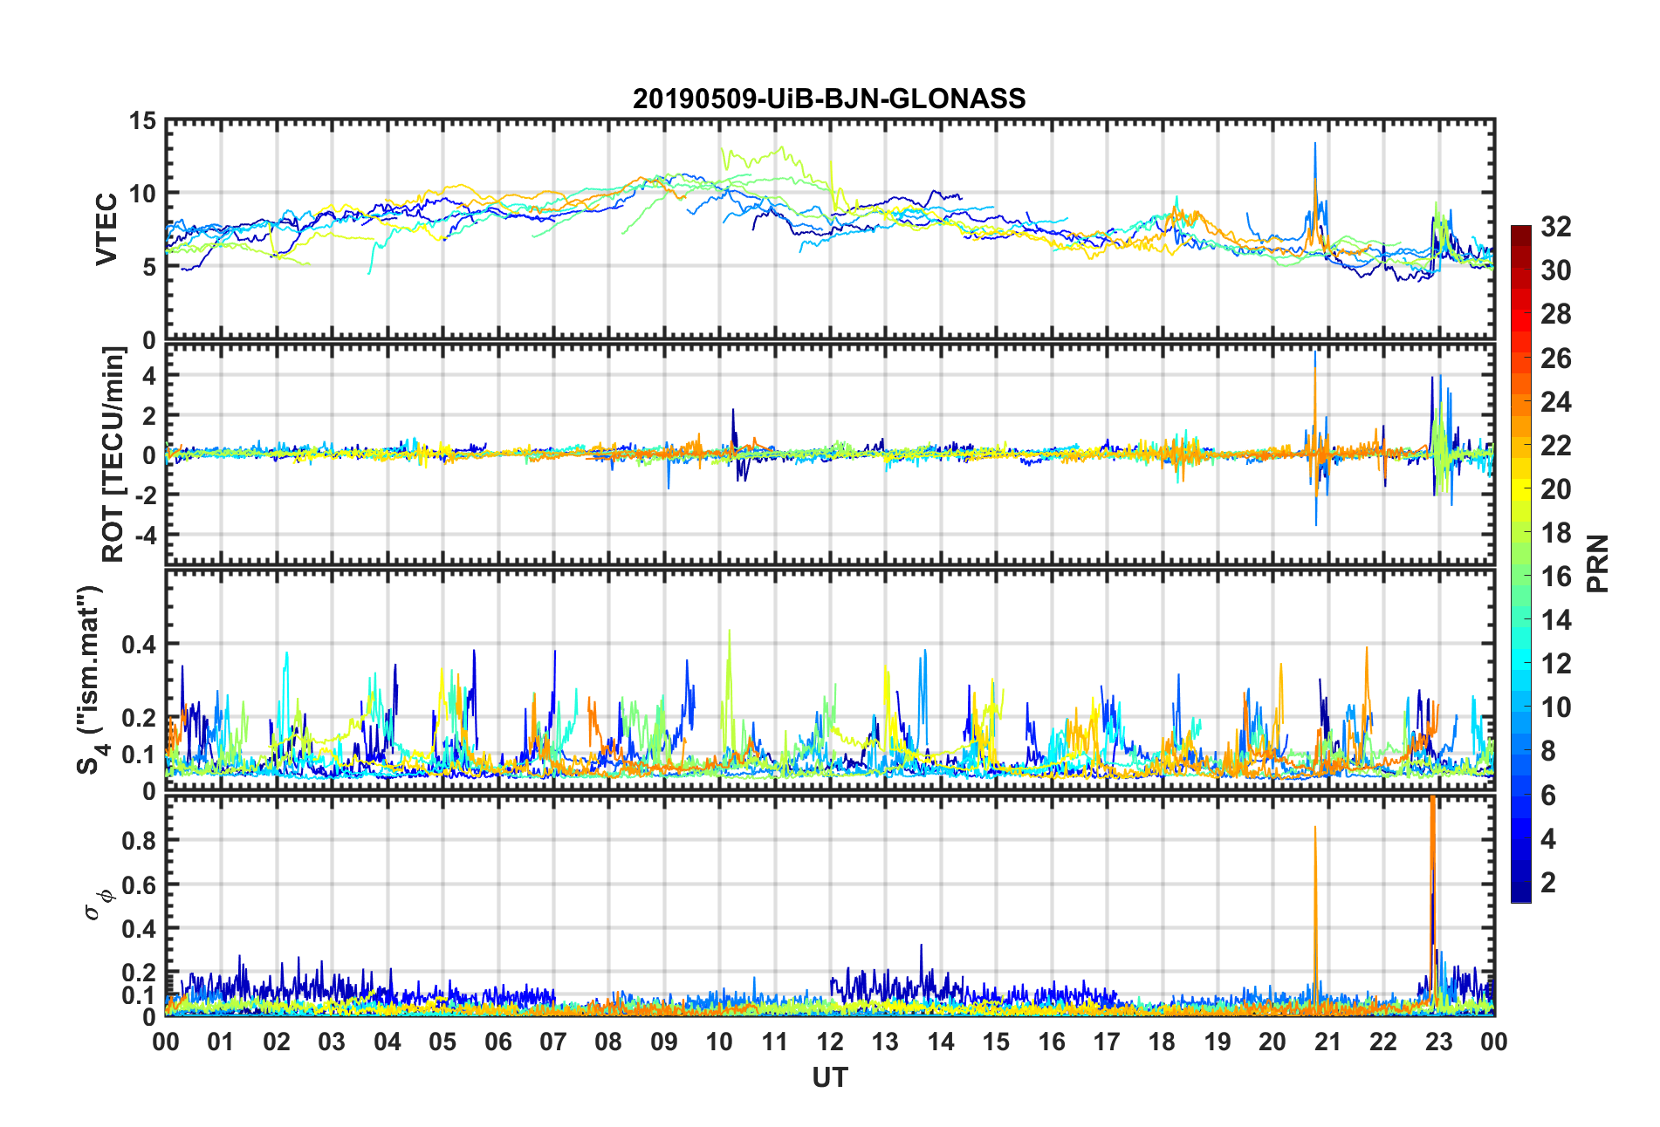Click sigma-phi axis tick label "0.1"
The width and height of the screenshot is (1660, 1127).
[x=139, y=995]
